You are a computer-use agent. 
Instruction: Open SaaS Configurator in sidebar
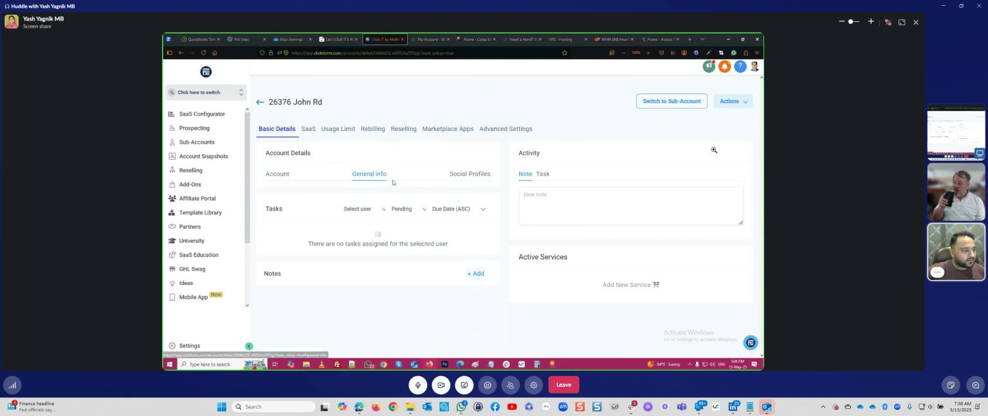(201, 114)
